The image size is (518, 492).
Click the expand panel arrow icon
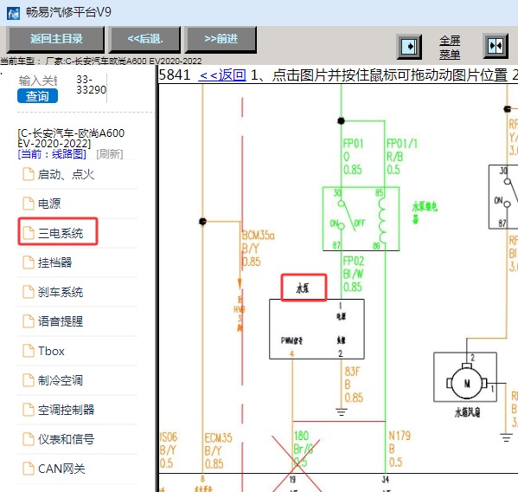point(409,46)
